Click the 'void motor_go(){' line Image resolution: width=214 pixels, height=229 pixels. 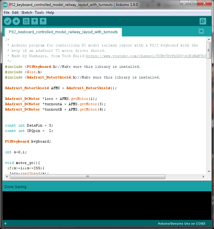[23, 163]
